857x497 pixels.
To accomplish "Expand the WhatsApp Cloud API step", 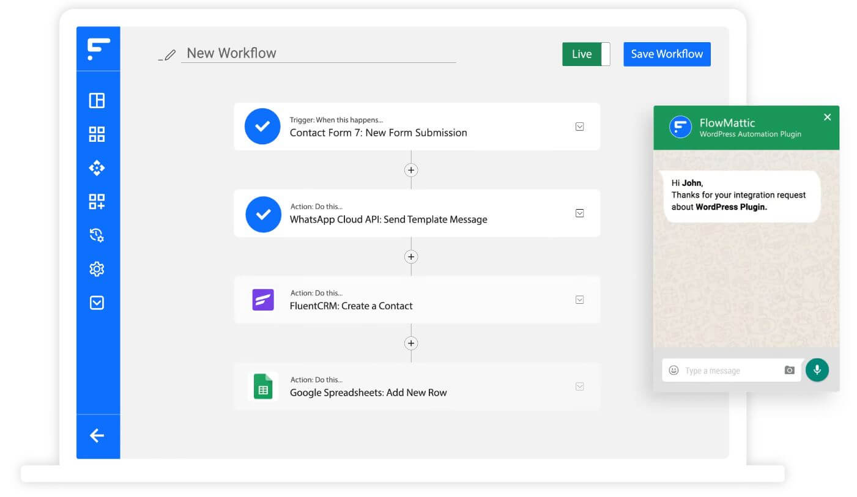I will point(579,213).
